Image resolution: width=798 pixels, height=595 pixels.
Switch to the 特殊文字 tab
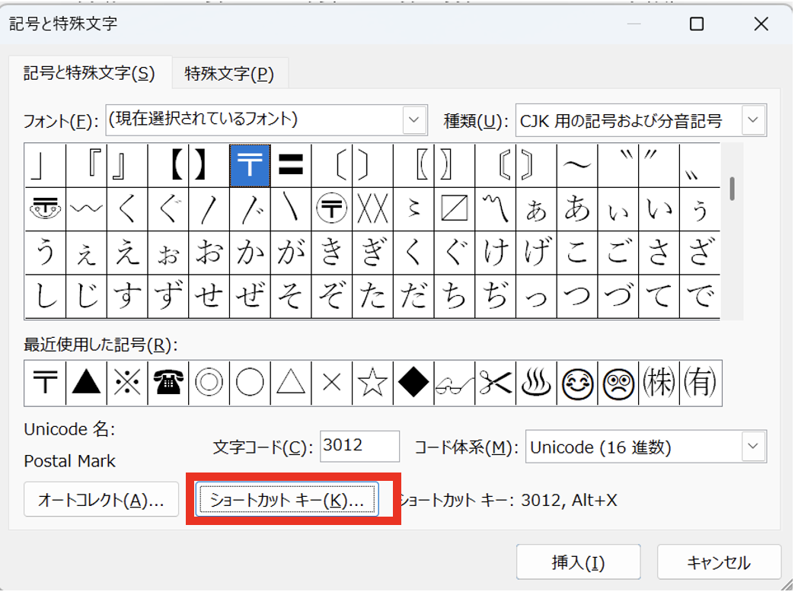[229, 74]
